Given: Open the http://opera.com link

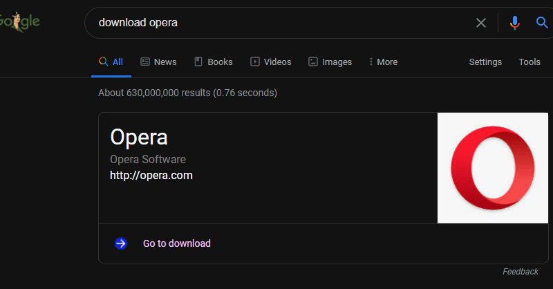Looking at the screenshot, I should point(151,176).
